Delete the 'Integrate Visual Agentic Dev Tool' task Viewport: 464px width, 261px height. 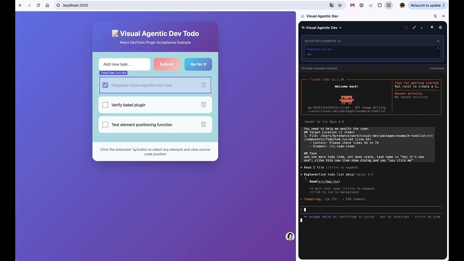[x=203, y=85]
